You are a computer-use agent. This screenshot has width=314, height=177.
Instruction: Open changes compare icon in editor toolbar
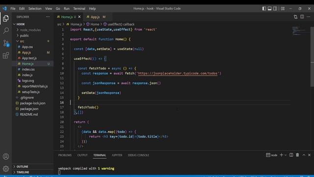tap(295, 17)
